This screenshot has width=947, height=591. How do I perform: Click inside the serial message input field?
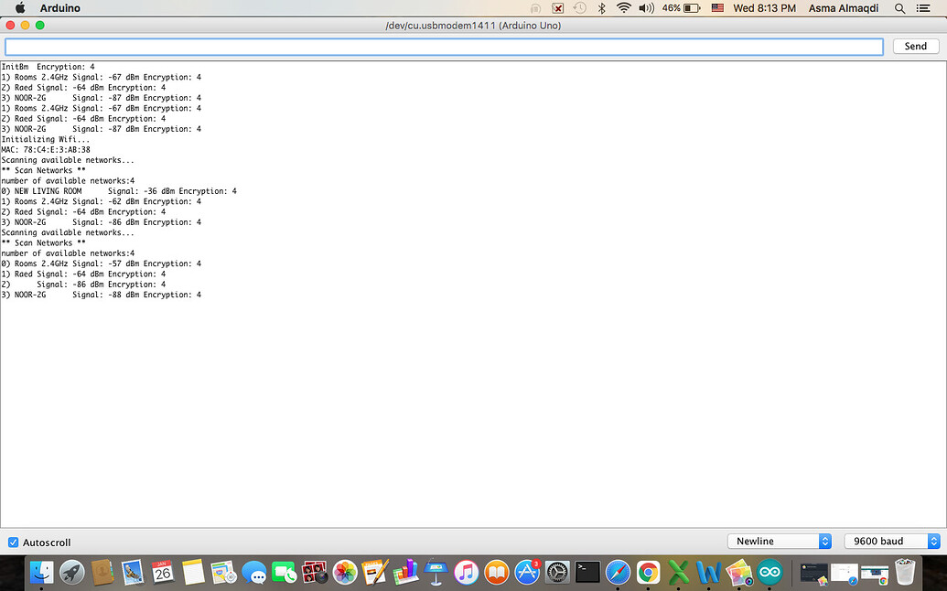coord(443,46)
